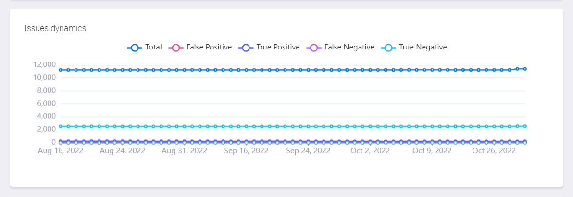Click the cyan True Negative legend marker
This screenshot has height=197, width=573.
click(x=388, y=48)
